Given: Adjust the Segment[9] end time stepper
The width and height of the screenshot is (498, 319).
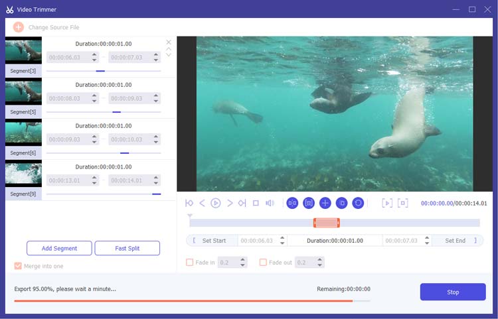Looking at the screenshot, I should click(156, 180).
